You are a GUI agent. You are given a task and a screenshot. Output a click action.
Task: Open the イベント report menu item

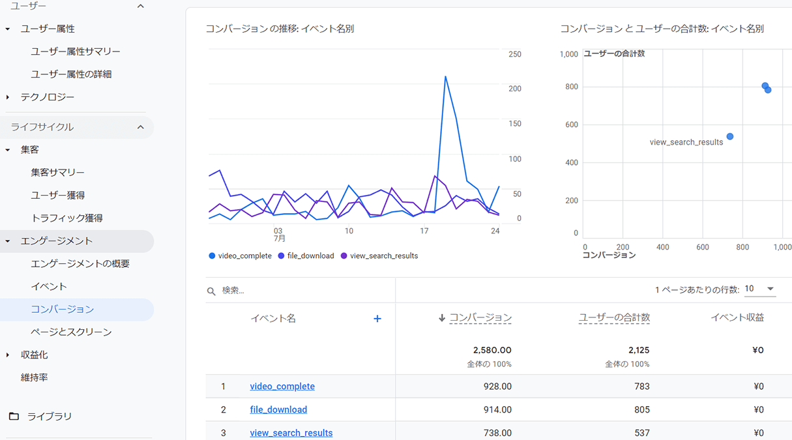(49, 287)
